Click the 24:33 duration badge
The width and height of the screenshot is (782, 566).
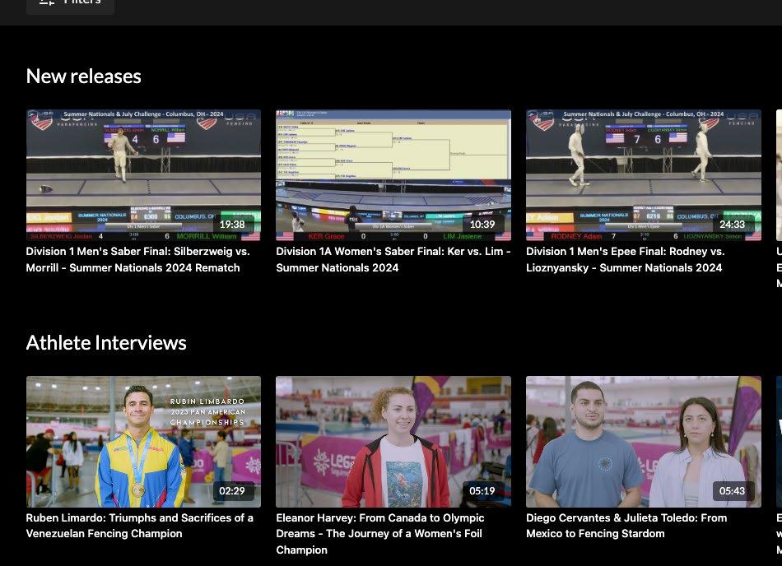732,225
